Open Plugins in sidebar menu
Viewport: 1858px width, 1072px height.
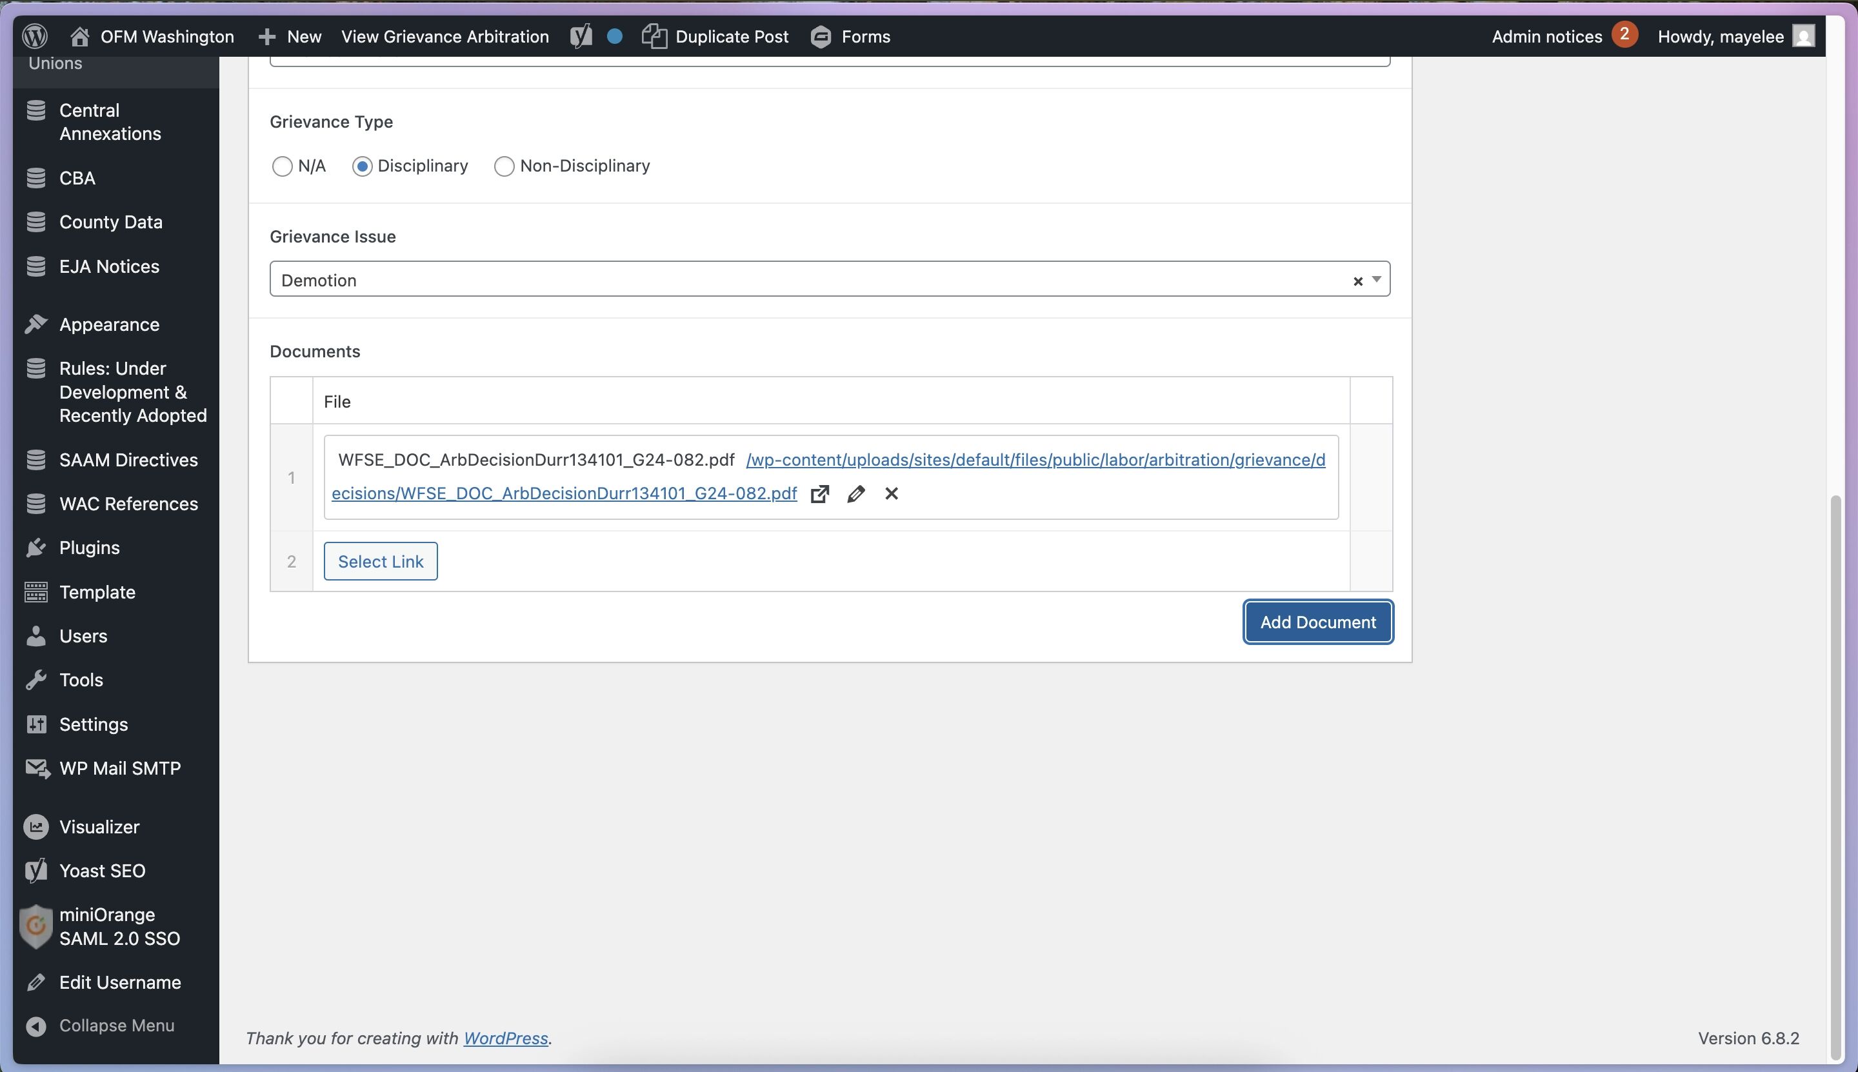89,548
